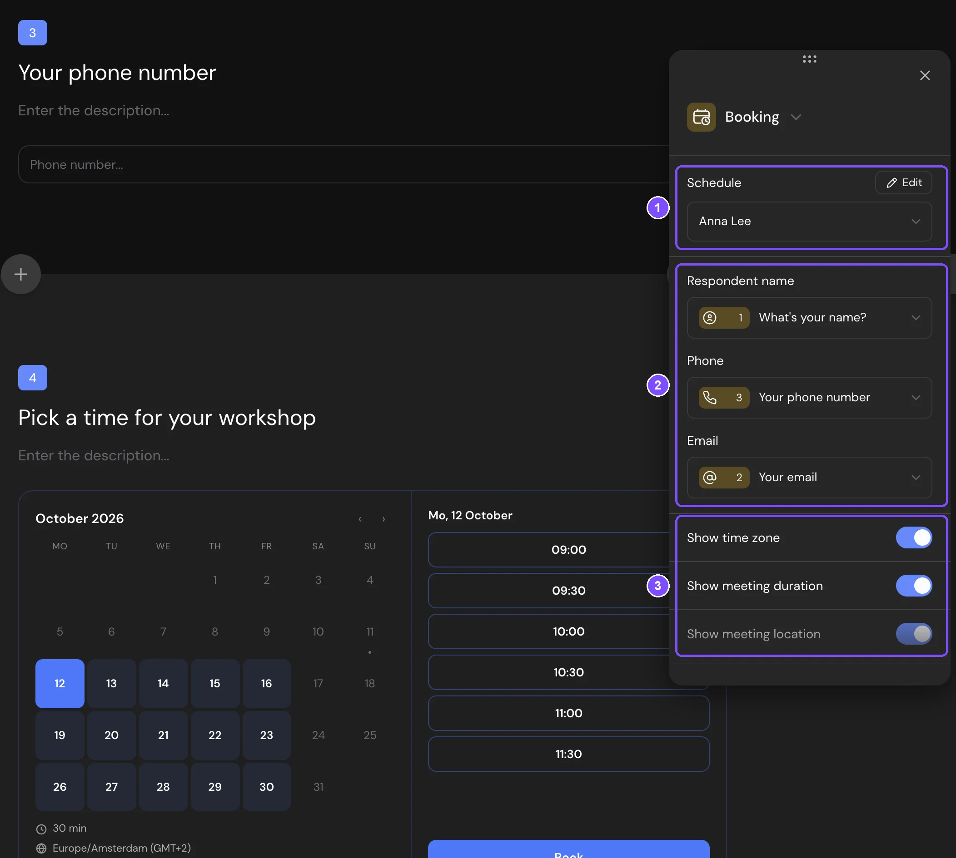Open the Anna Lee schedule dropdown

(x=809, y=222)
